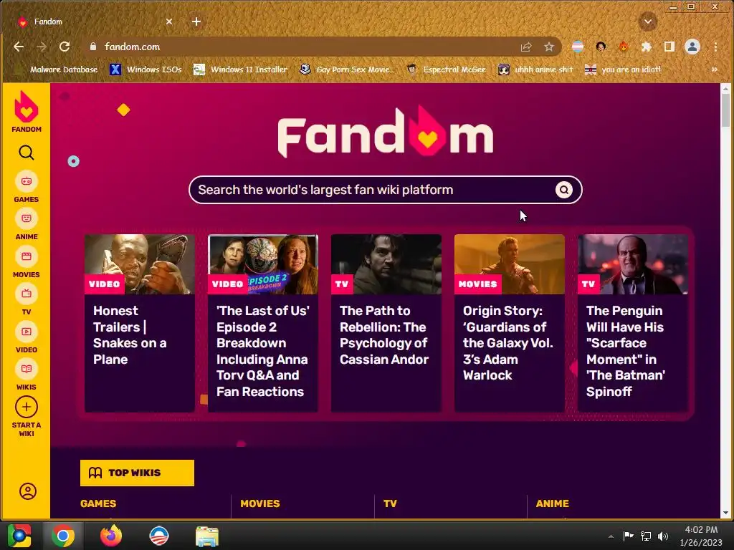This screenshot has width=734, height=550.
Task: Open Honest Trailers Snakes on a Plane thumbnail
Action: pyautogui.click(x=140, y=264)
